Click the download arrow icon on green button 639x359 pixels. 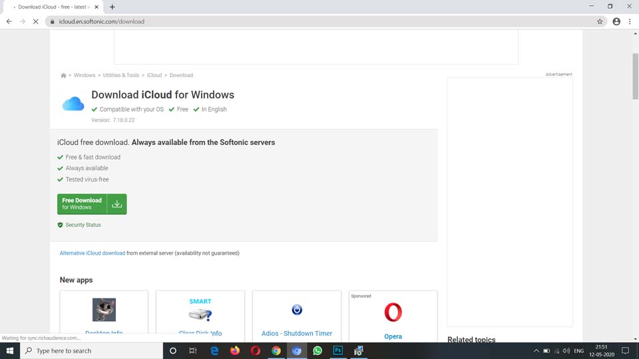point(117,204)
